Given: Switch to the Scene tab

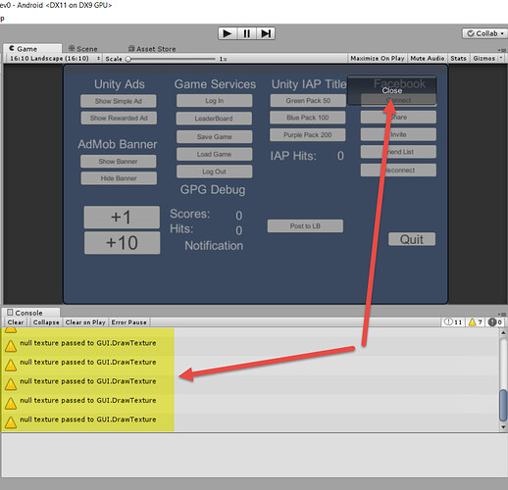Looking at the screenshot, I should pyautogui.click(x=83, y=49).
